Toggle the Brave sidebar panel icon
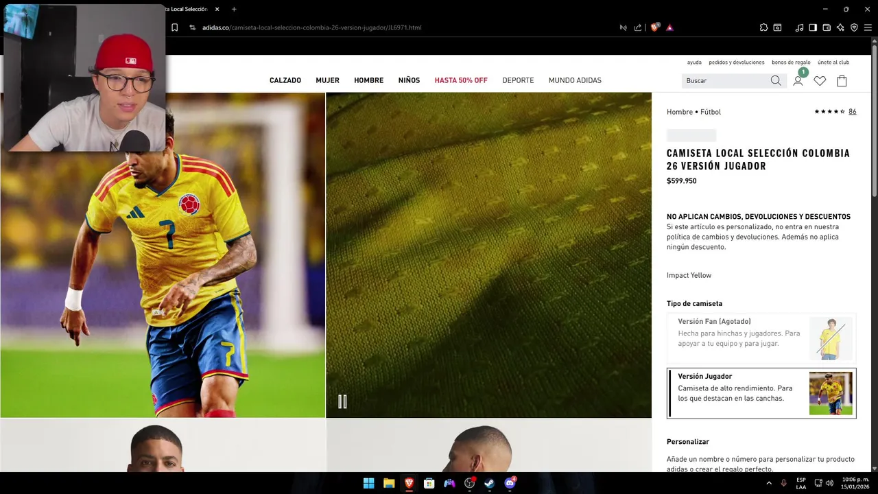Viewport: 878px width, 494px height. coord(813,27)
